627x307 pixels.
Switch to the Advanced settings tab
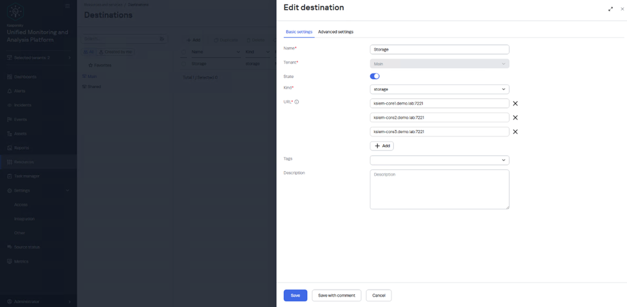[335, 32]
